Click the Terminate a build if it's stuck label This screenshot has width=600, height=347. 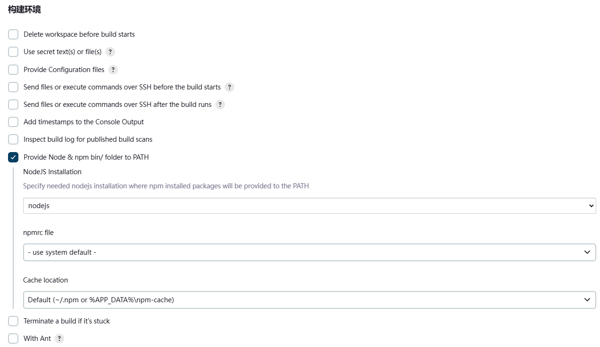66,321
